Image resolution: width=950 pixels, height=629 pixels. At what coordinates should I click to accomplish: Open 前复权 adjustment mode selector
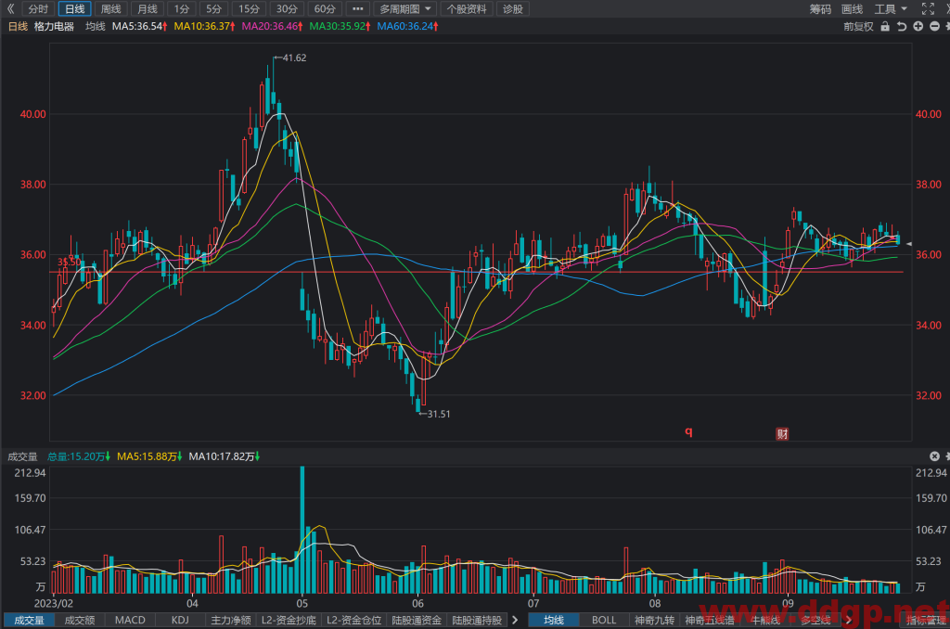point(858,26)
